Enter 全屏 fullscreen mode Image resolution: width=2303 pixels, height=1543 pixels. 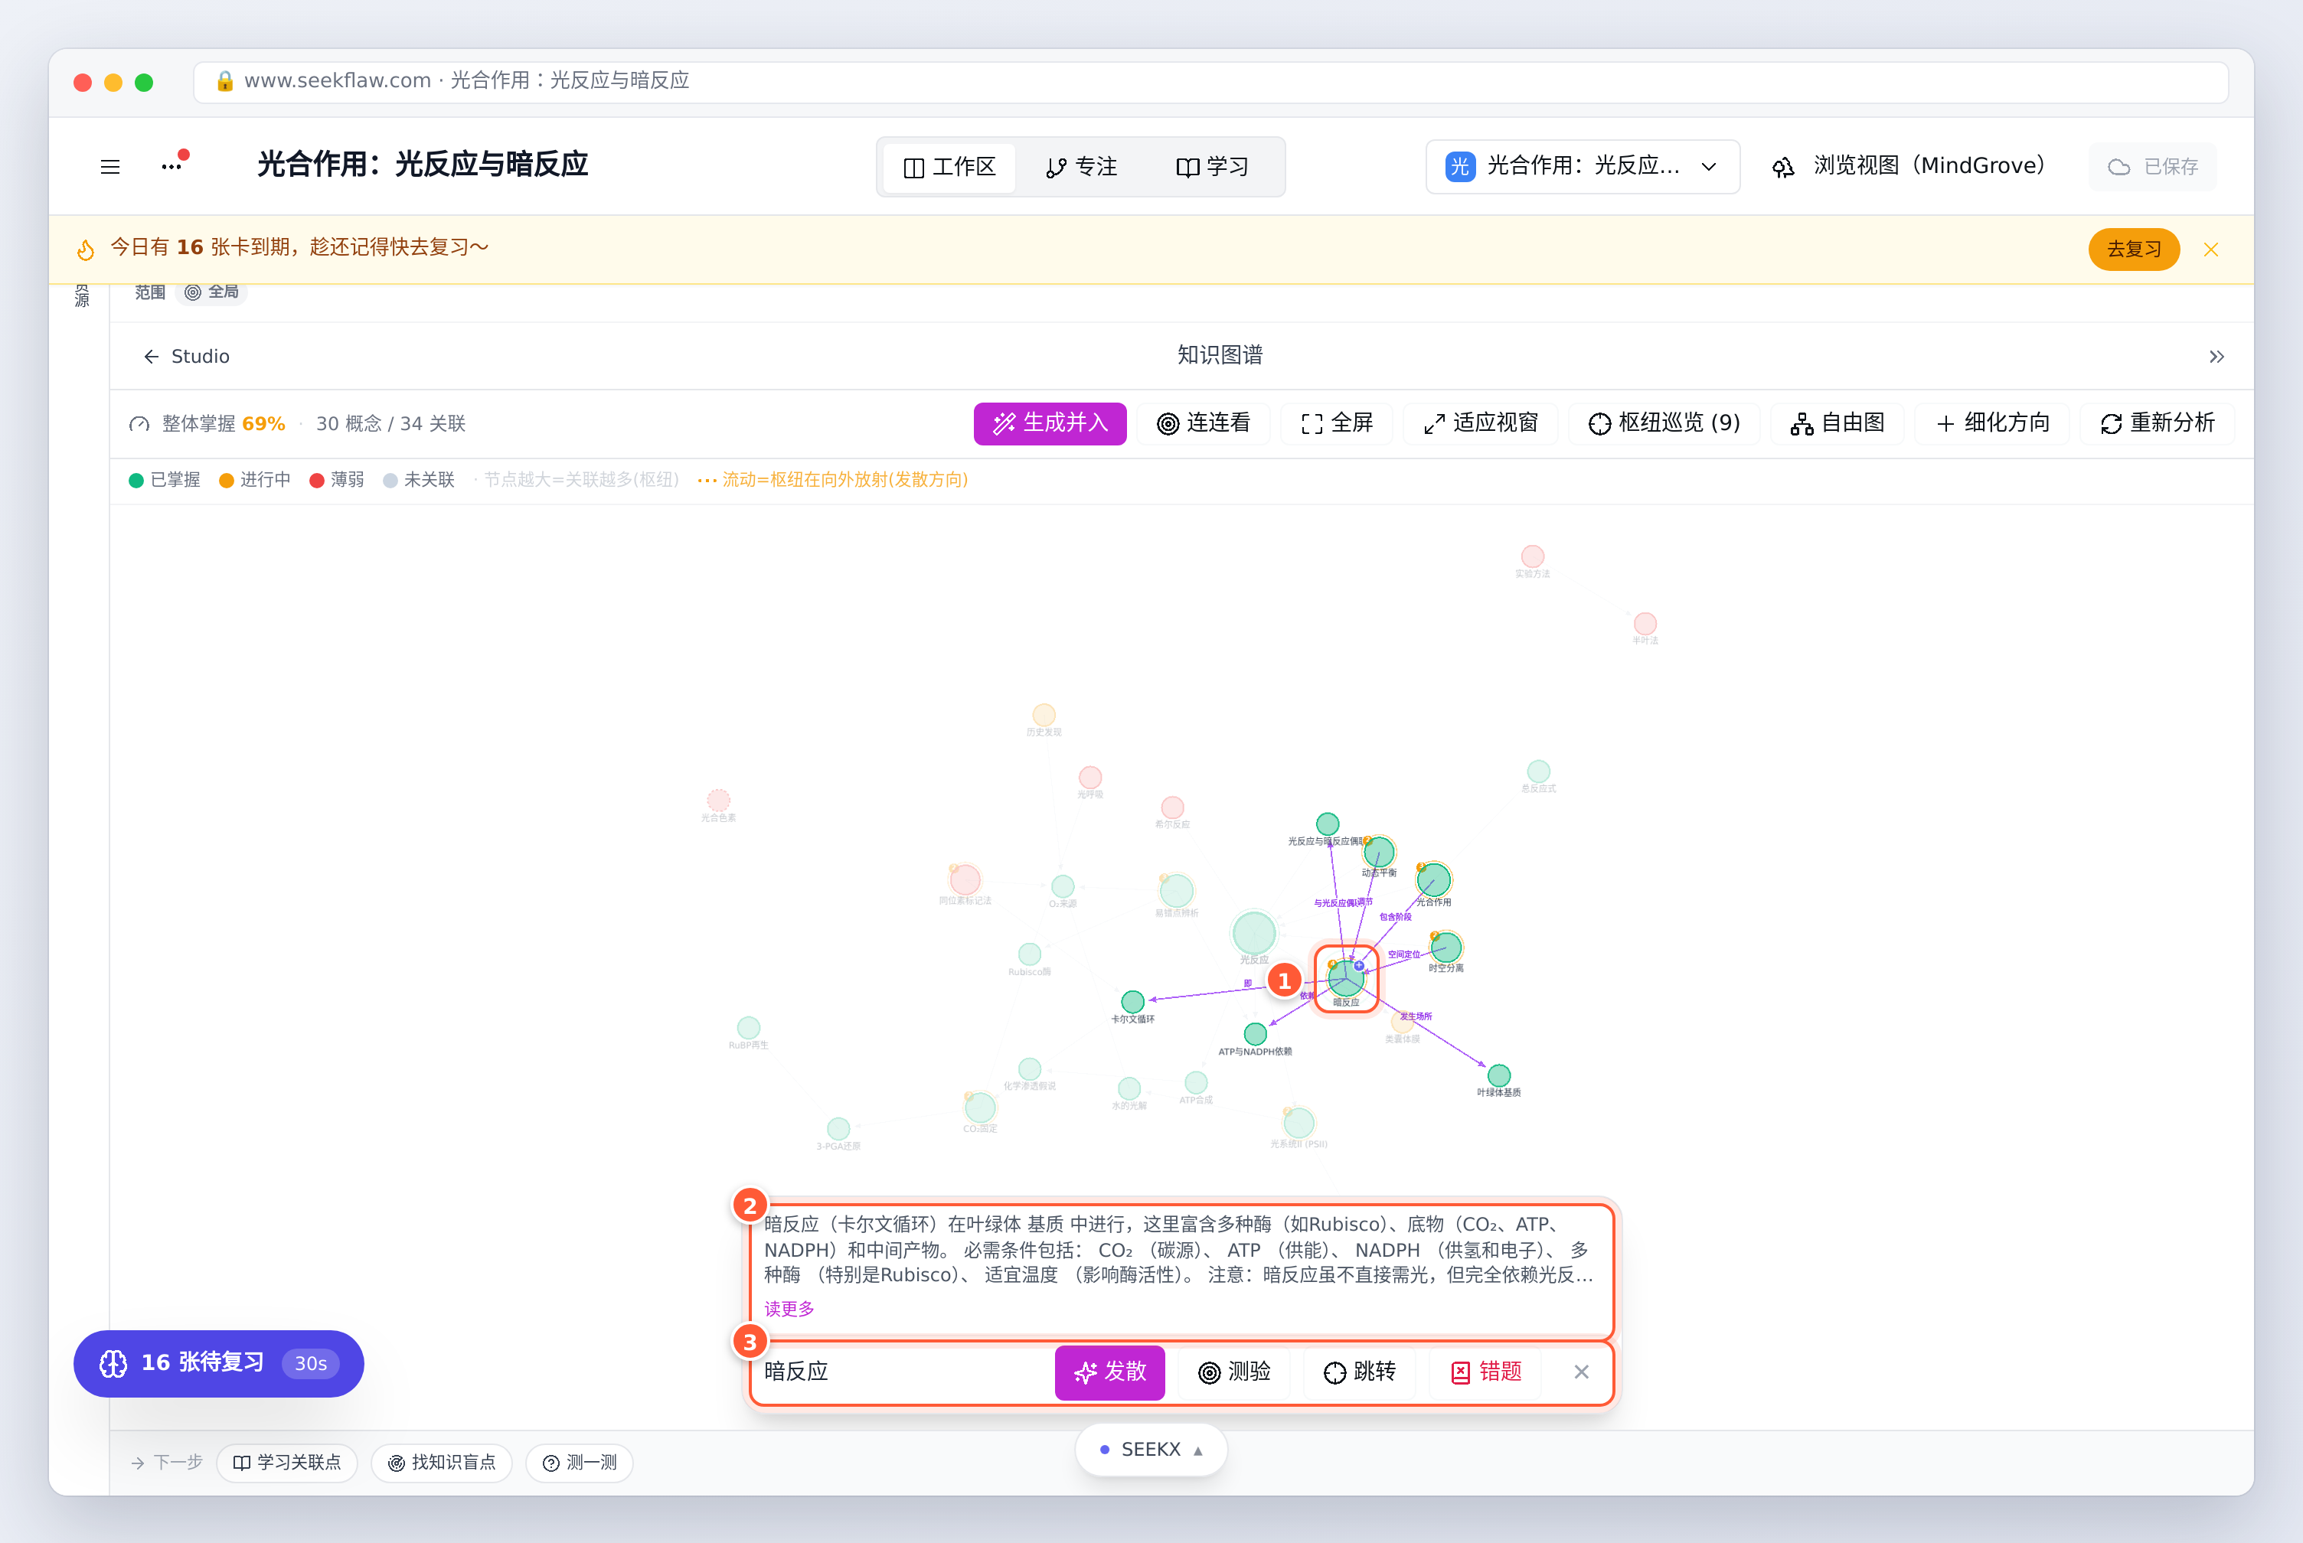click(x=1335, y=423)
